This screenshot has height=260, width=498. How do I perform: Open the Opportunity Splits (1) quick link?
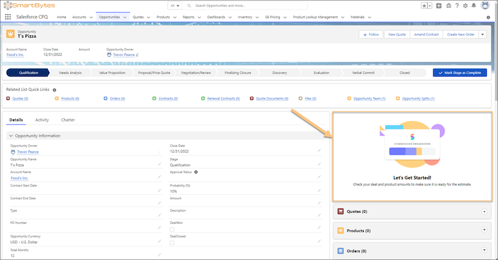[x=418, y=99]
